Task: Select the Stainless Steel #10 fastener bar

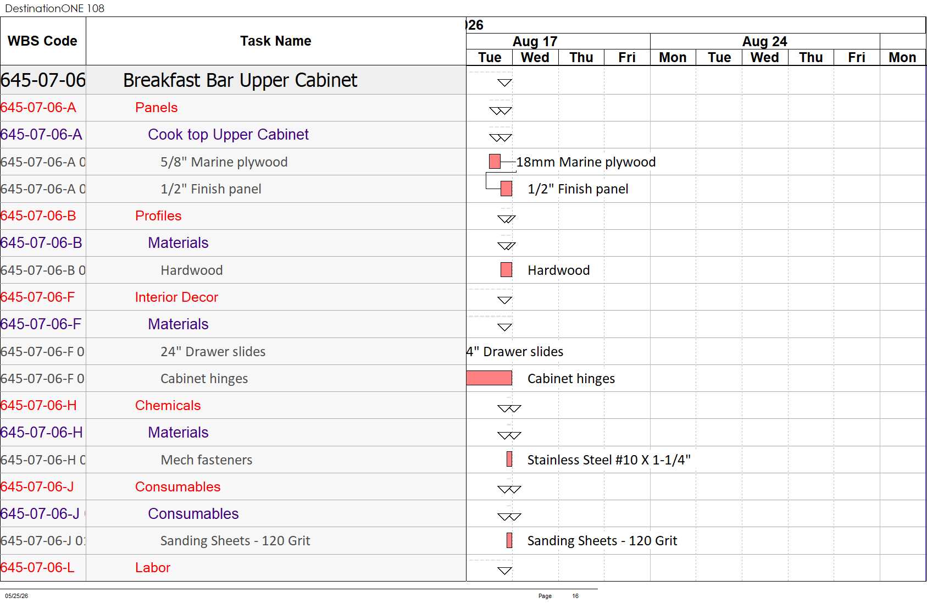Action: pyautogui.click(x=509, y=459)
